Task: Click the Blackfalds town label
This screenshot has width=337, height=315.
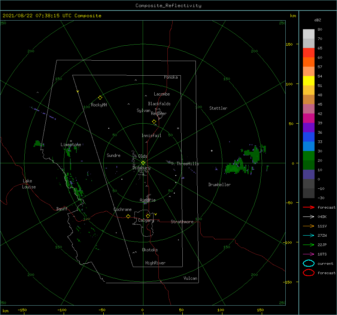Action: tap(159, 104)
